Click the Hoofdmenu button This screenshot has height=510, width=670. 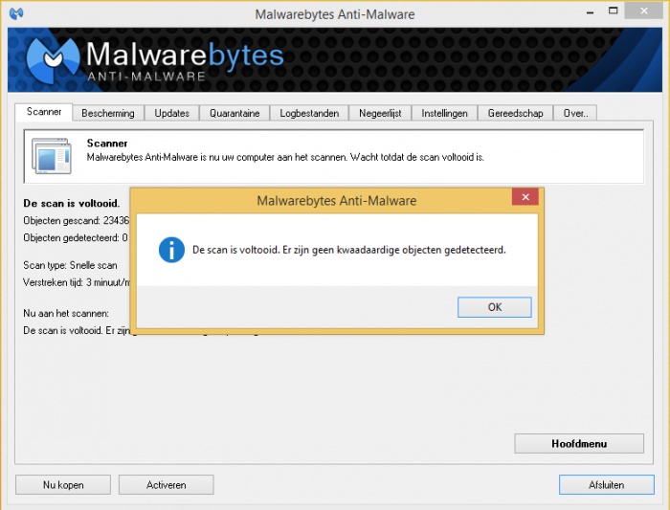(579, 444)
